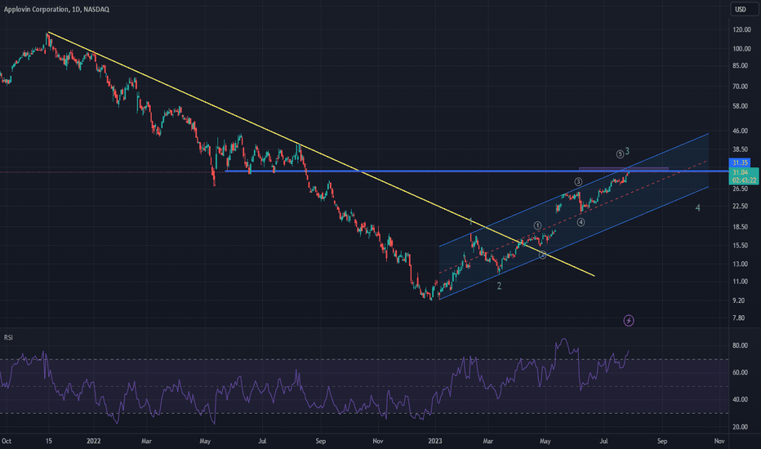
Task: Click the Oct label on time axis
Action: click(7, 441)
